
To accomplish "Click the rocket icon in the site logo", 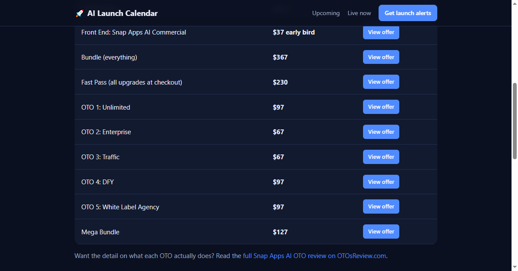I will pyautogui.click(x=79, y=13).
